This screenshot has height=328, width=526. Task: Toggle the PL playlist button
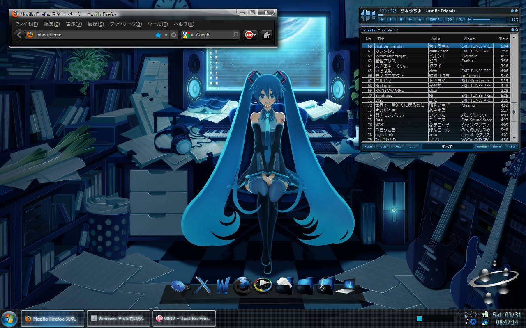pyautogui.click(x=460, y=19)
